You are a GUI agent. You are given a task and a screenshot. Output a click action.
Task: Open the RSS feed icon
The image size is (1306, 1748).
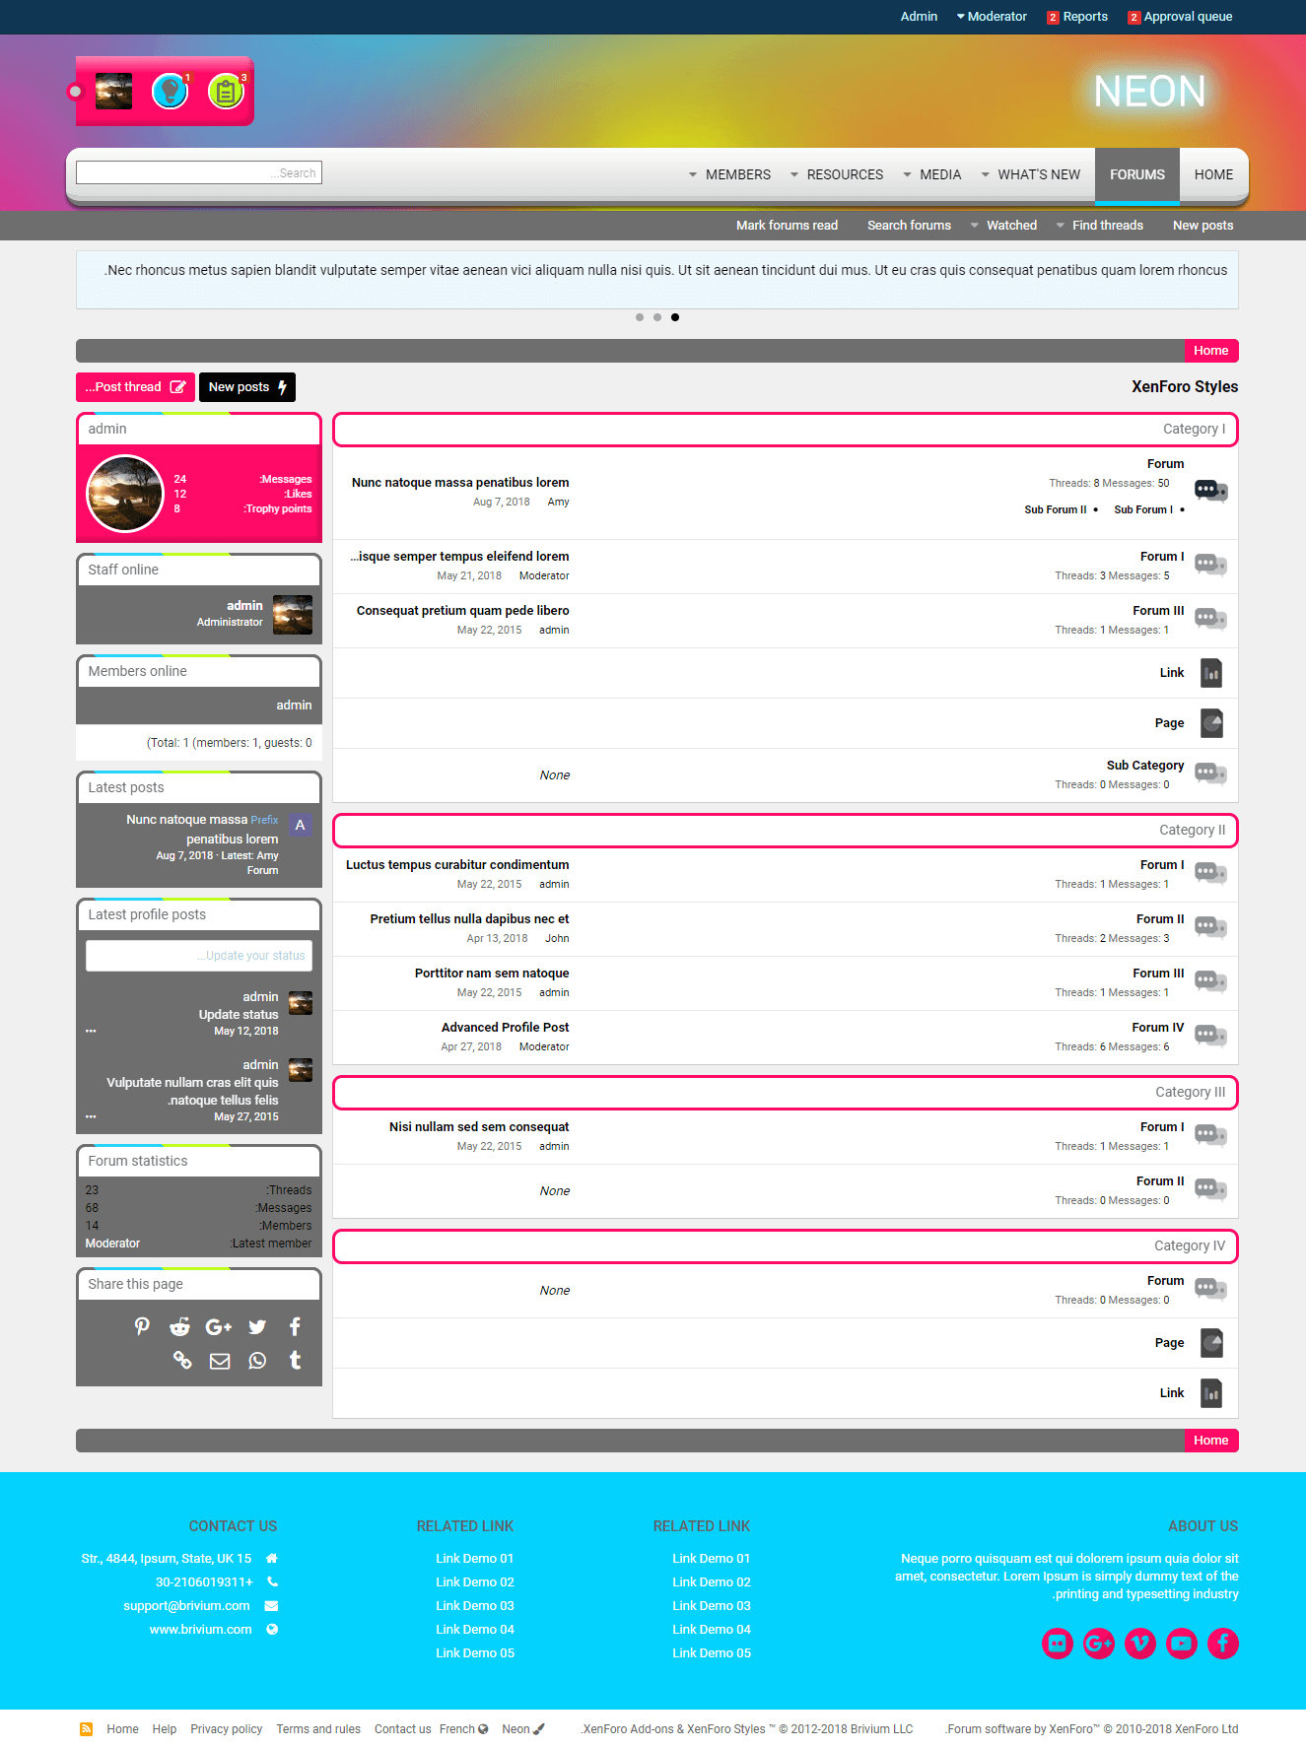click(x=87, y=1729)
